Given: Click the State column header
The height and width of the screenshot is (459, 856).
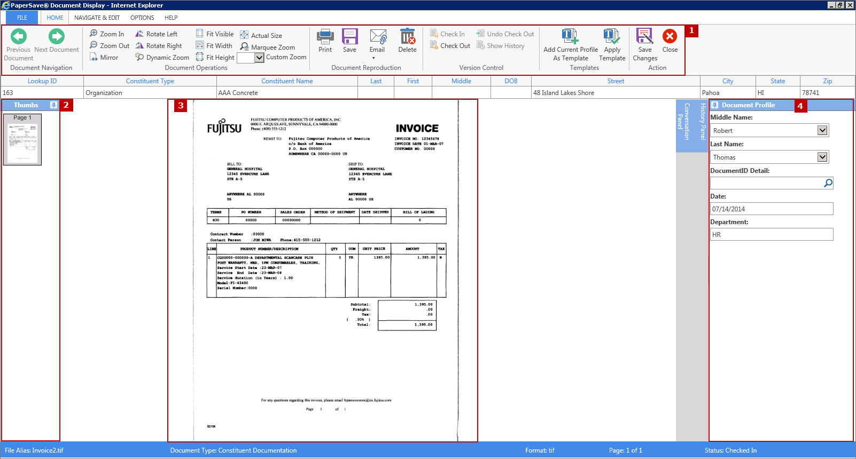Looking at the screenshot, I should click(x=777, y=81).
